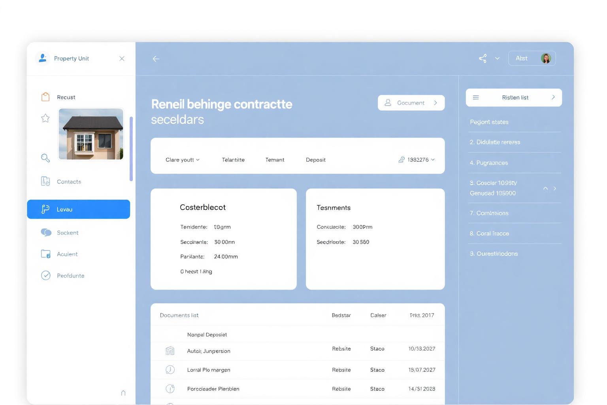The width and height of the screenshot is (607, 405).
Task: Select the highlighted Levau sidebar item
Action: tap(78, 209)
